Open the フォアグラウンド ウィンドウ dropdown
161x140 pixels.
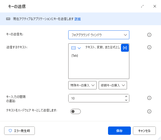(99, 35)
